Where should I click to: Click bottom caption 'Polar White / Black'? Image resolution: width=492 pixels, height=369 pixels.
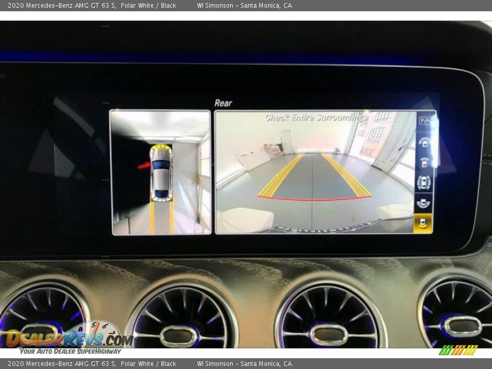tap(149, 364)
